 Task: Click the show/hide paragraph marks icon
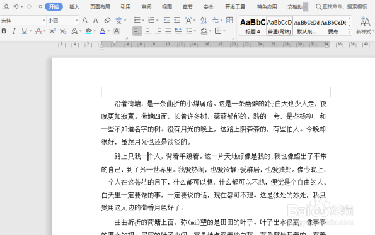(216, 20)
